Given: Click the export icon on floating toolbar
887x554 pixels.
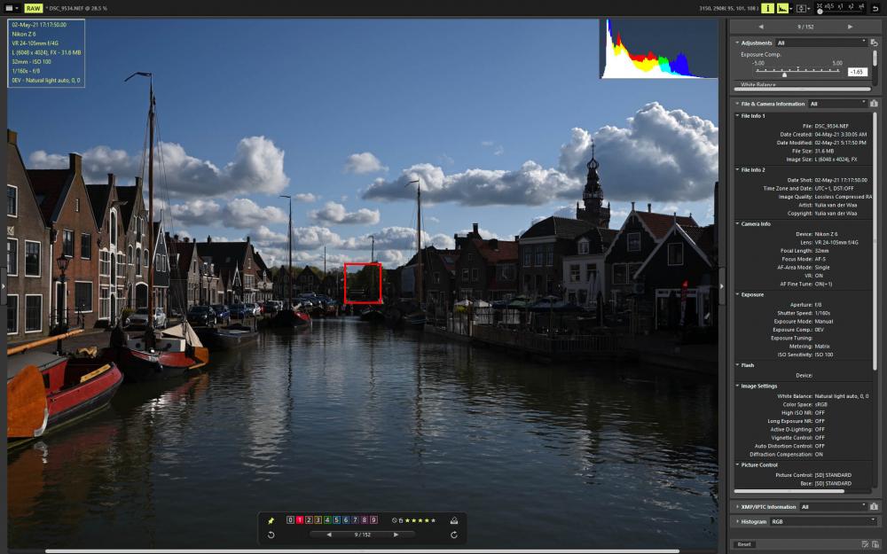Looking at the screenshot, I should click(453, 520).
